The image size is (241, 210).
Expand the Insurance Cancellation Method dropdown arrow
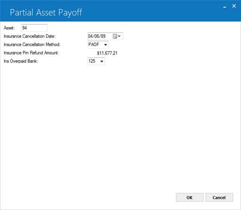pyautogui.click(x=105, y=45)
